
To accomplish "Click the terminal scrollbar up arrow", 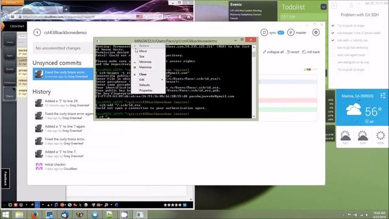I will tap(254, 47).
